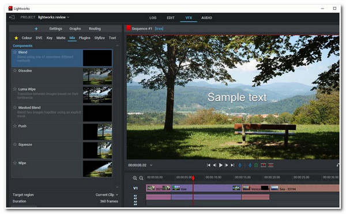346x214 pixels.
Task: Open the Graphs panel tab
Action: pos(75,29)
